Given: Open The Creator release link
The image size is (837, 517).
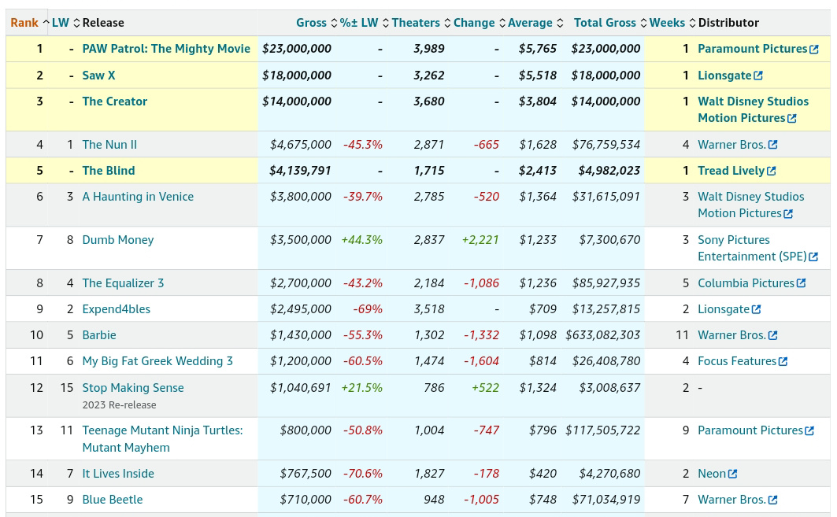Looking at the screenshot, I should 115,102.
